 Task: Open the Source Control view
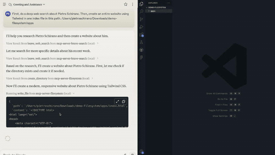pyautogui.click(x=141, y=19)
